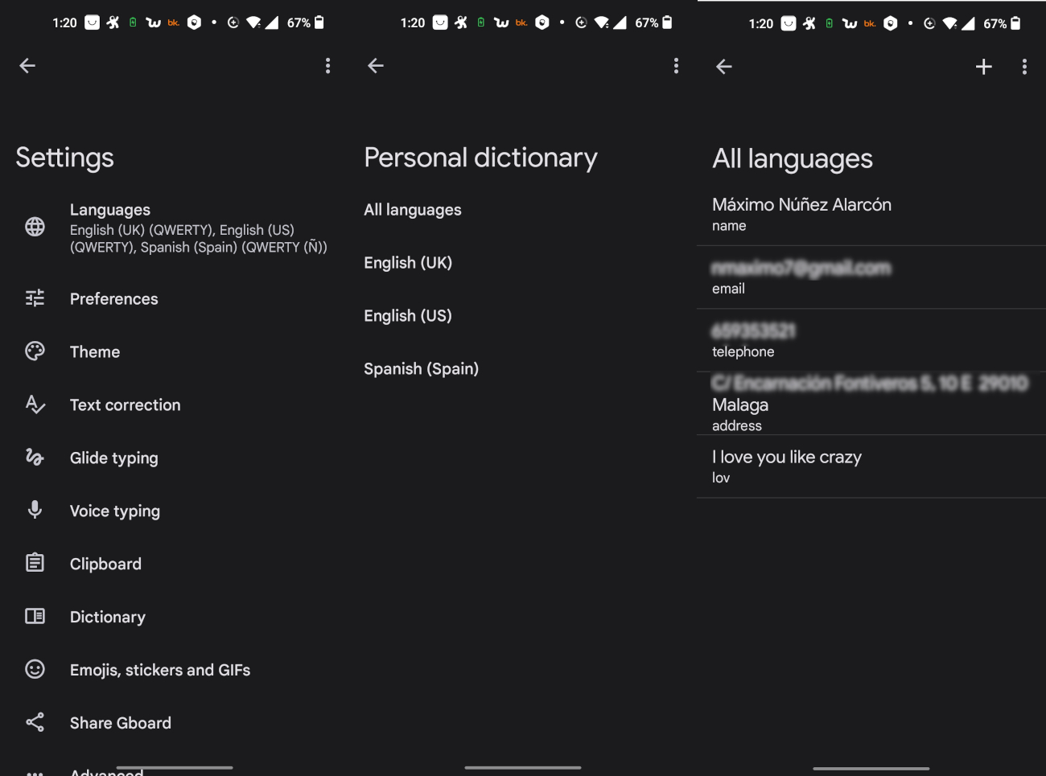
Task: Open the All languages dictionary entry
Action: 413,210
